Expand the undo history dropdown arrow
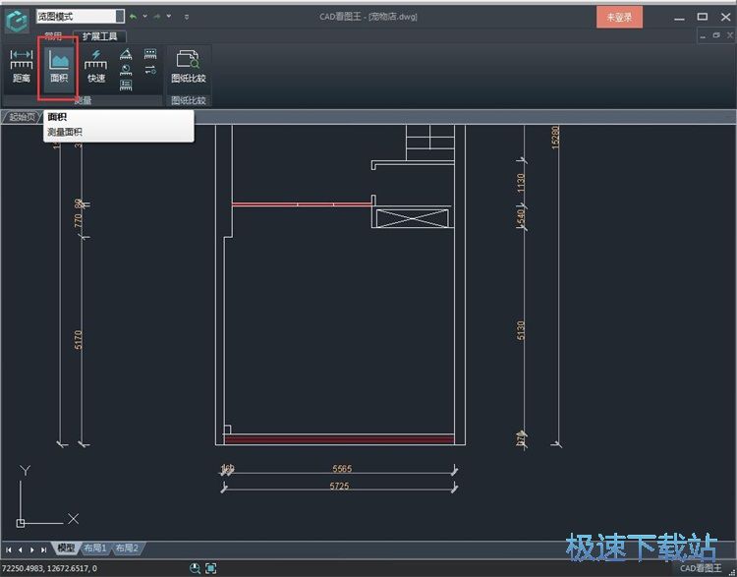The height and width of the screenshot is (577, 737). point(145,17)
